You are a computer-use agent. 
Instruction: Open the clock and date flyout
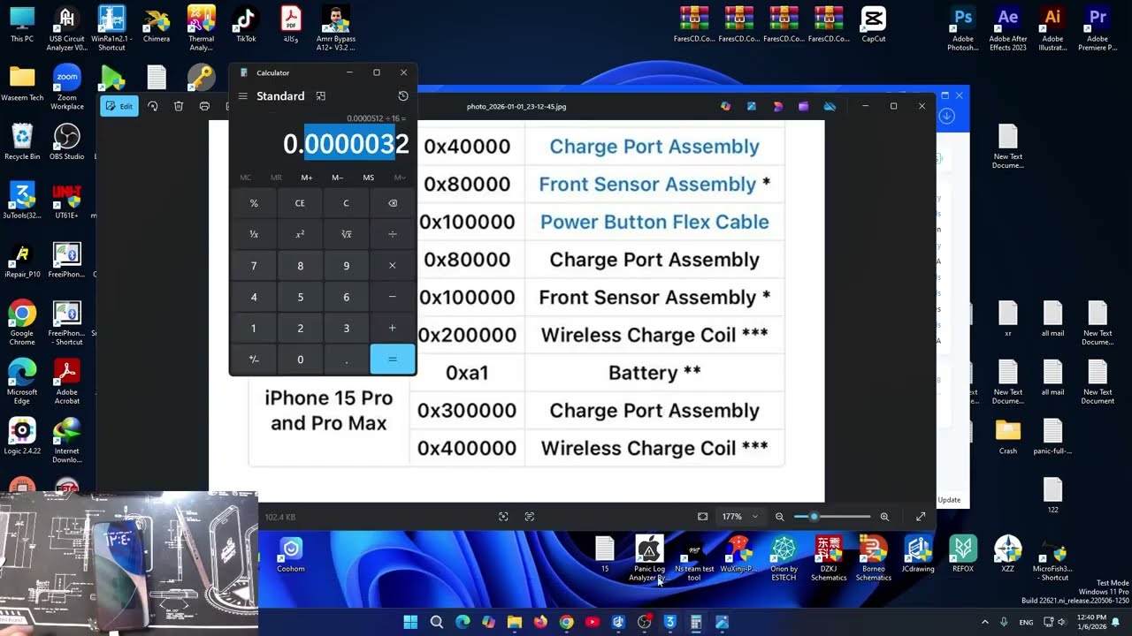[x=1091, y=622]
